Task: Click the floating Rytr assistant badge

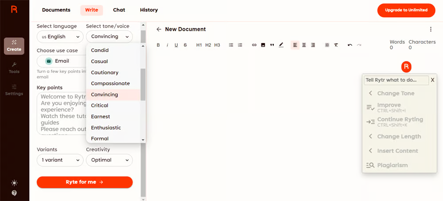Action: tap(406, 67)
